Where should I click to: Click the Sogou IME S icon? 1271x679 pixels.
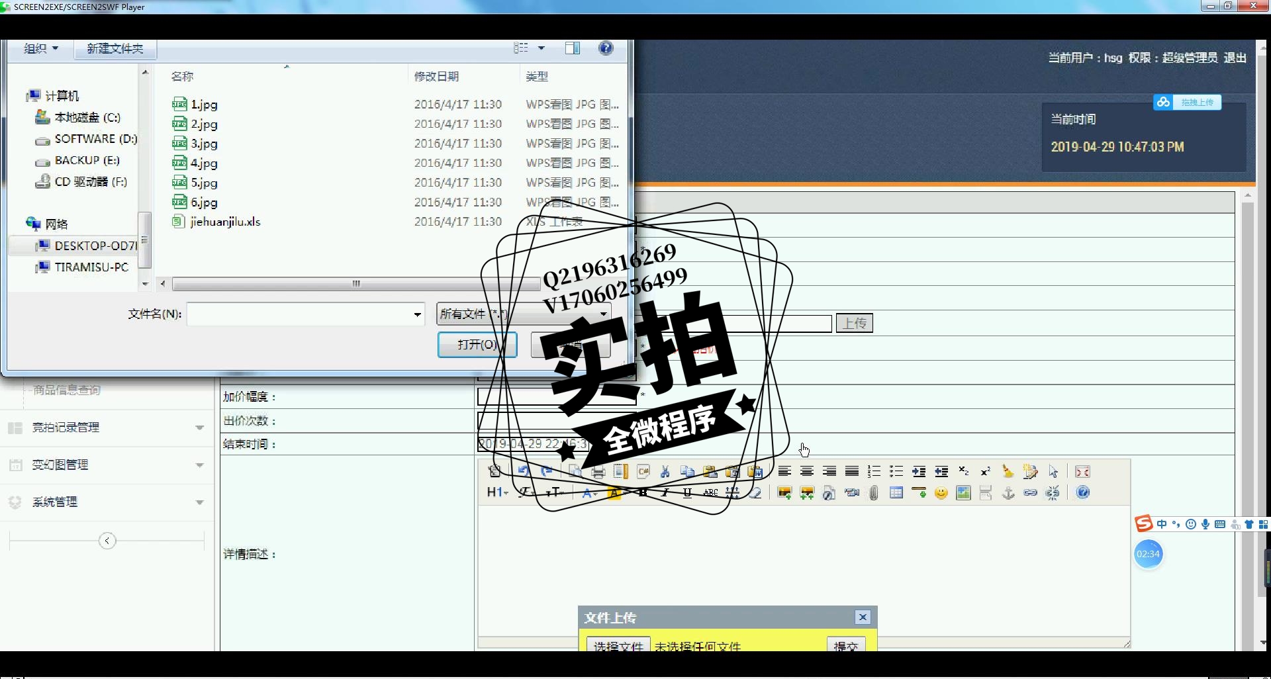[x=1144, y=524]
